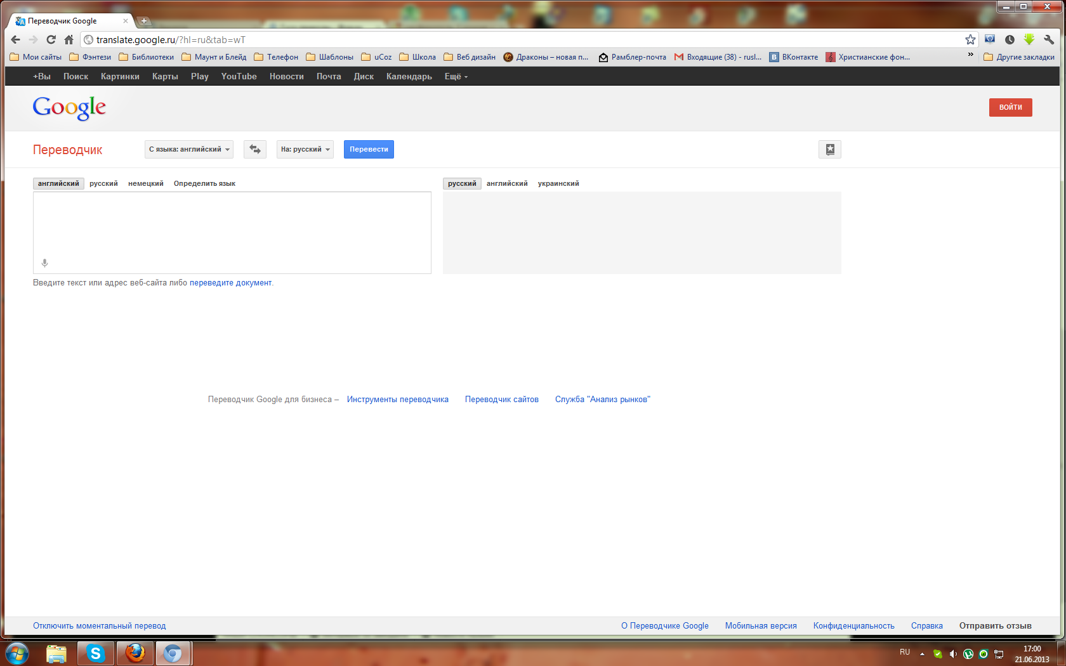Open 'Инструменты переводчика' link
The width and height of the screenshot is (1066, 666).
coord(398,399)
